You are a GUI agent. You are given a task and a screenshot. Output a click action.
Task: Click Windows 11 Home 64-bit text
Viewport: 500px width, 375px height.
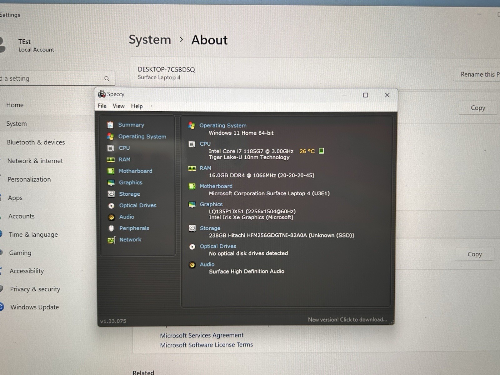point(241,133)
